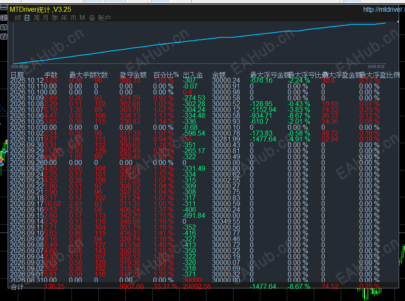Viewport: 405px width, 301px height.
Task: Open the 周 weekly tab
Action: [37, 18]
